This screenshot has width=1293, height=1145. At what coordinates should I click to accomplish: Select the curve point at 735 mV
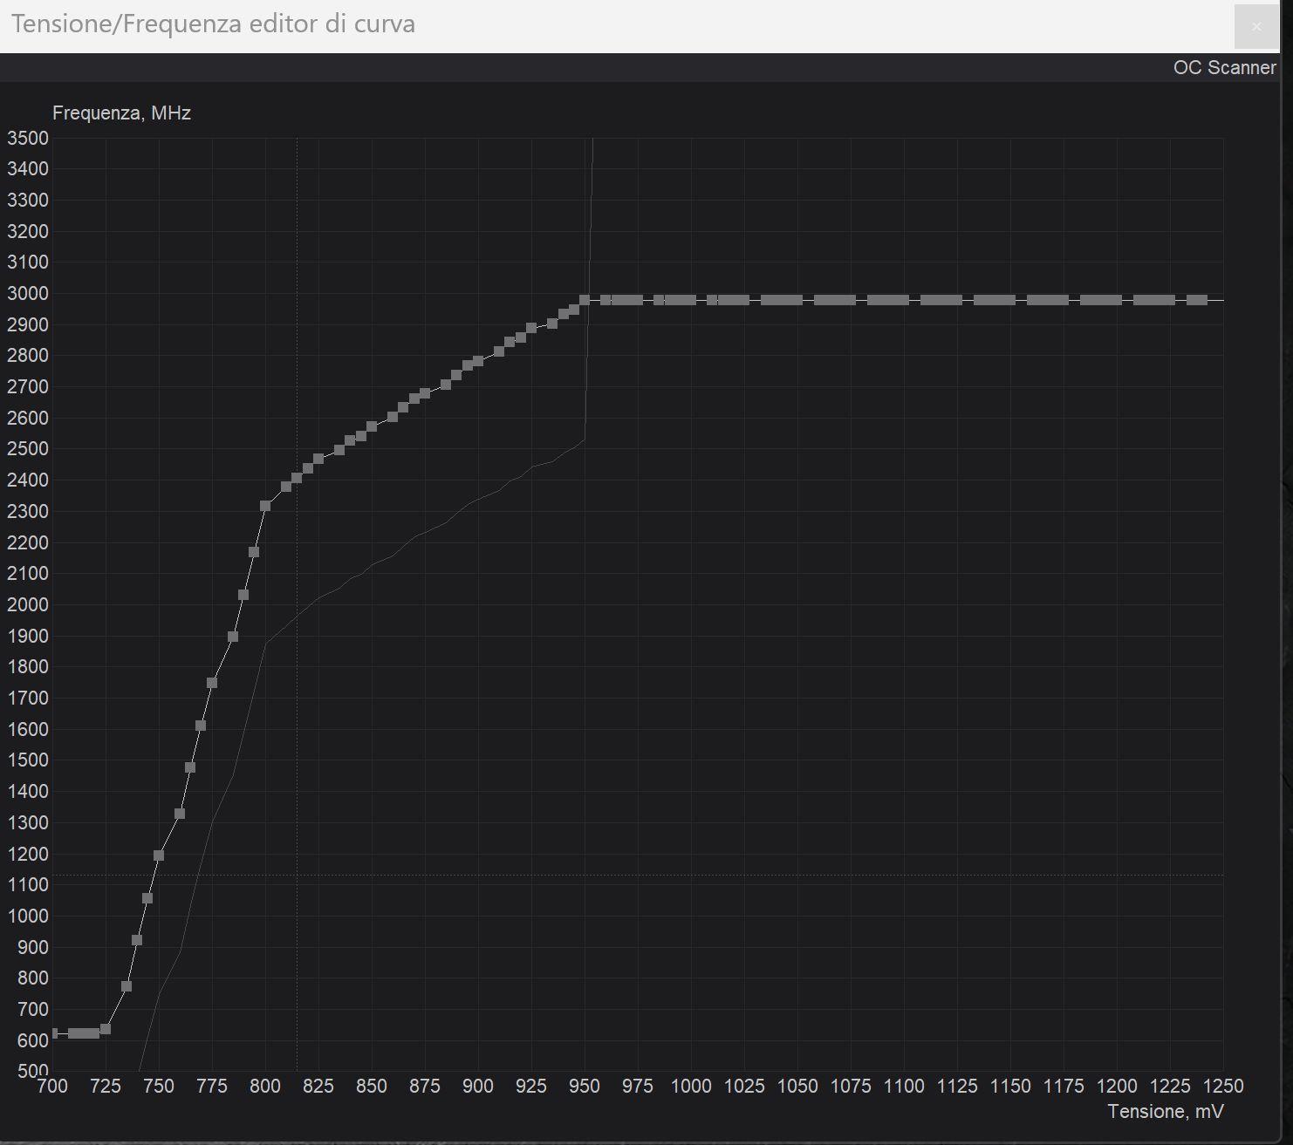127,986
